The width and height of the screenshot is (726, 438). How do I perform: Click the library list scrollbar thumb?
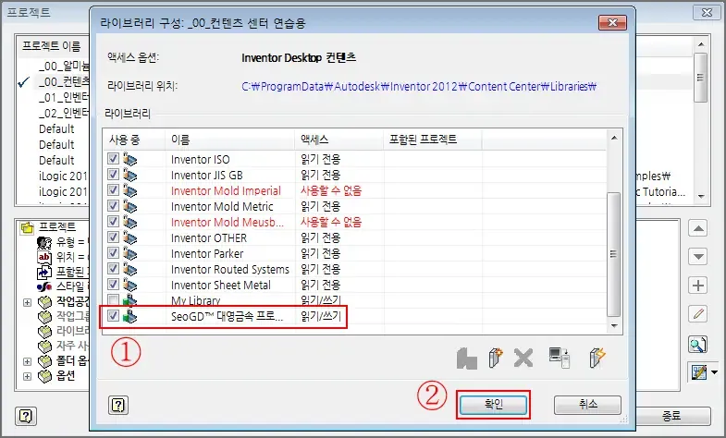(x=614, y=254)
